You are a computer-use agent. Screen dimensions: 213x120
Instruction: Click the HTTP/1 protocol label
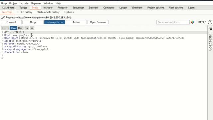(202, 22)
